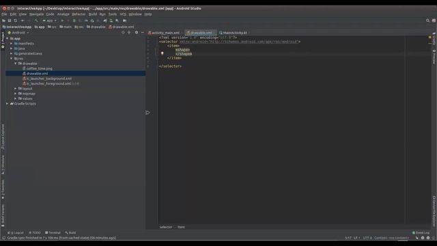Expand the manifests folder
Screen dimensions: 437x246
(x=12, y=44)
